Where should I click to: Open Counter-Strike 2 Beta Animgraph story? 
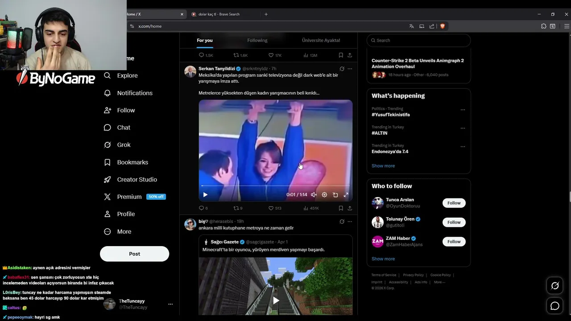418,68
